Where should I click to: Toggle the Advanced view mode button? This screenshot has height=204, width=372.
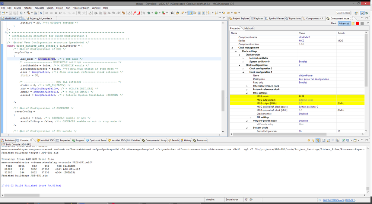[344, 23]
